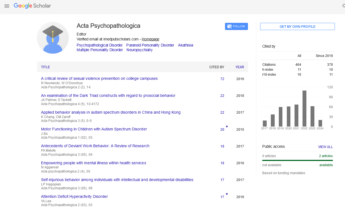Open Applied behavior analysis in autism article
Viewport: 345px width, 208px height.
click(x=111, y=112)
